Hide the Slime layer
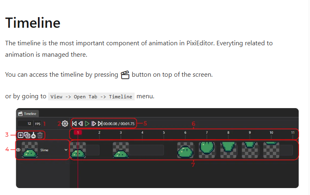 click(18, 150)
